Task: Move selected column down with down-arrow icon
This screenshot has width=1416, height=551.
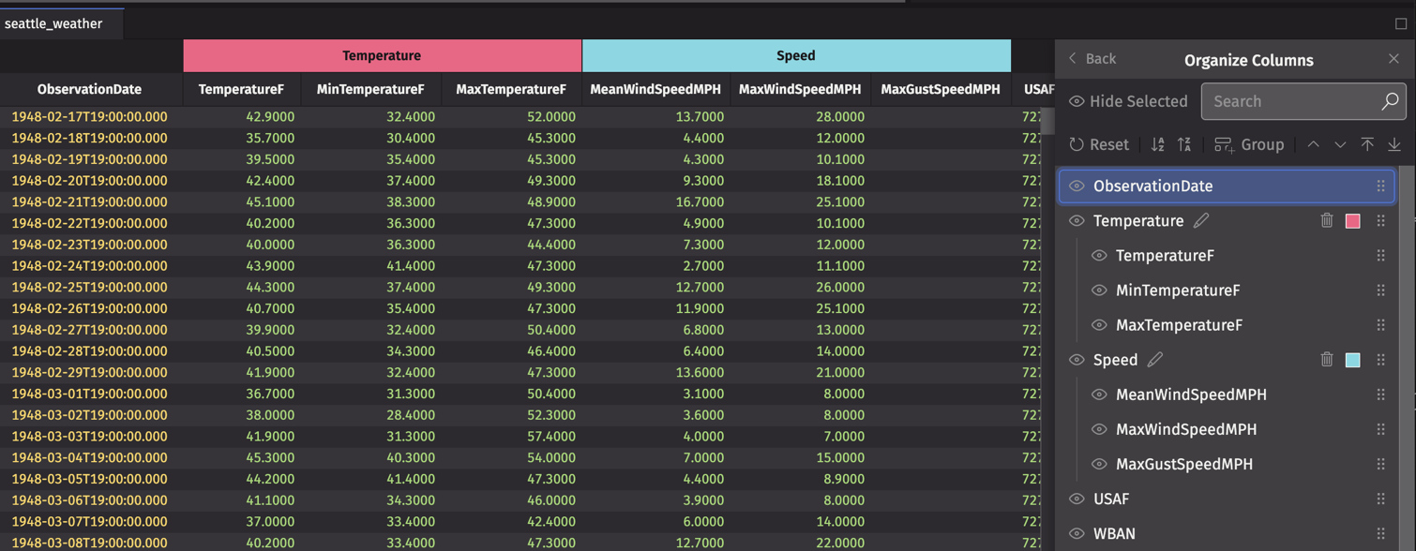Action: point(1339,144)
